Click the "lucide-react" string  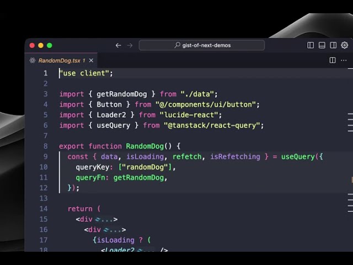coord(189,115)
